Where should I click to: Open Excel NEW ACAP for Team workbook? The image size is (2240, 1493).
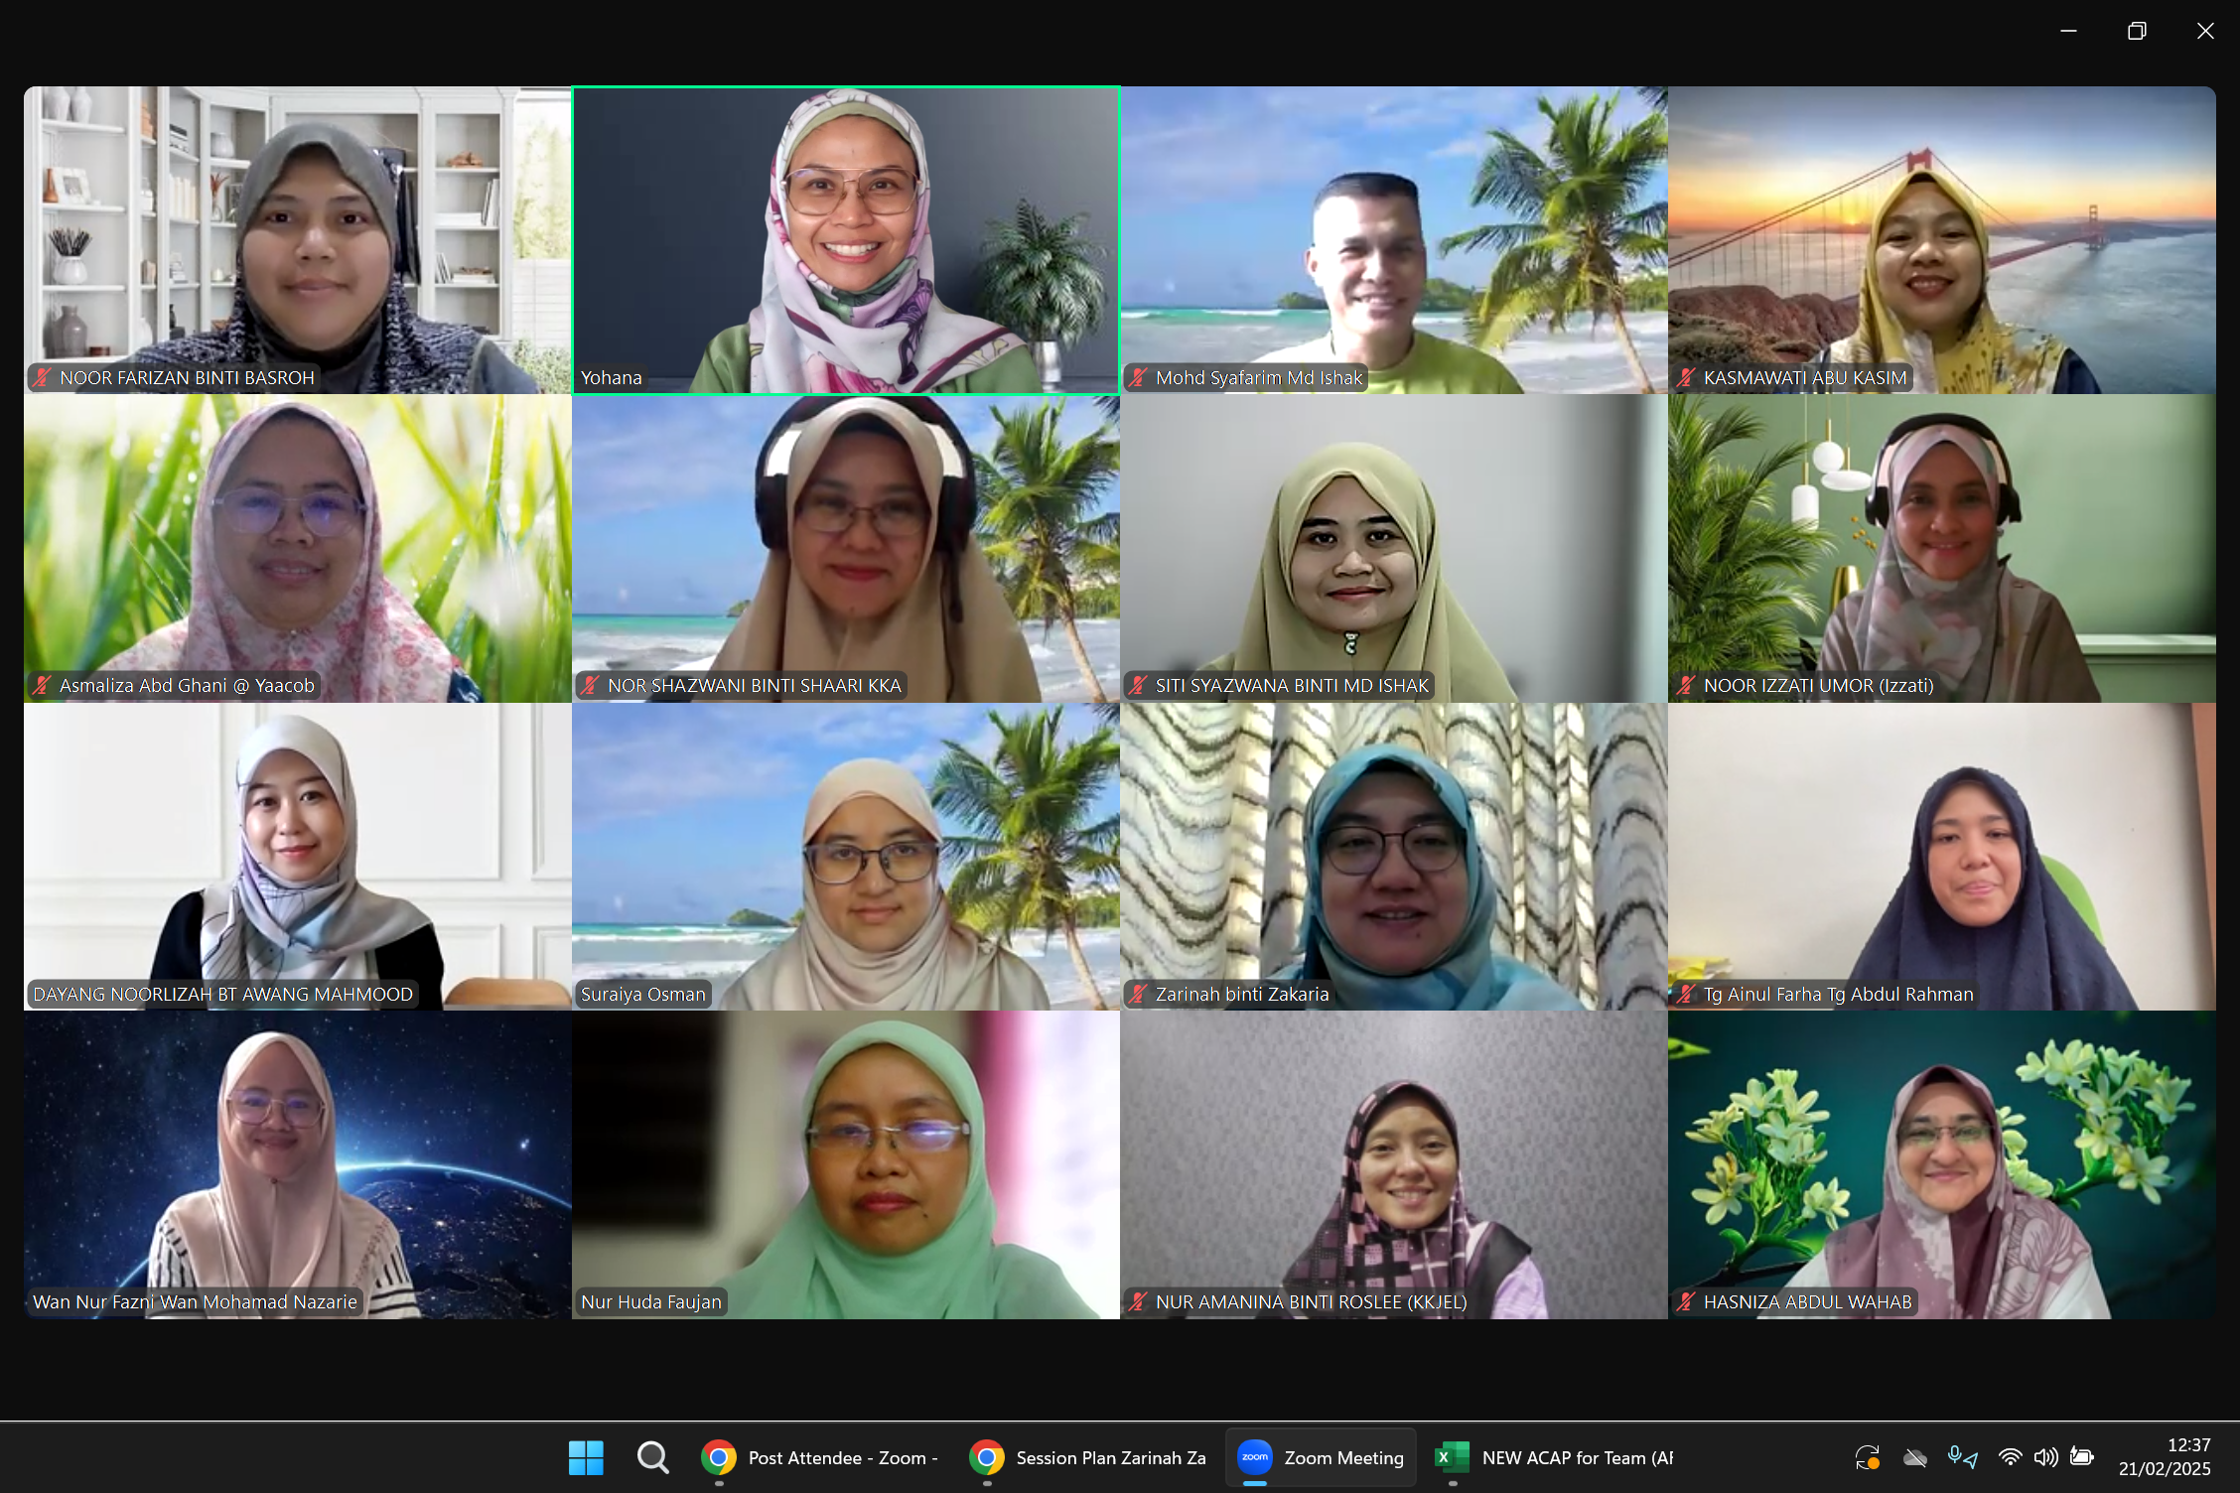[1554, 1457]
